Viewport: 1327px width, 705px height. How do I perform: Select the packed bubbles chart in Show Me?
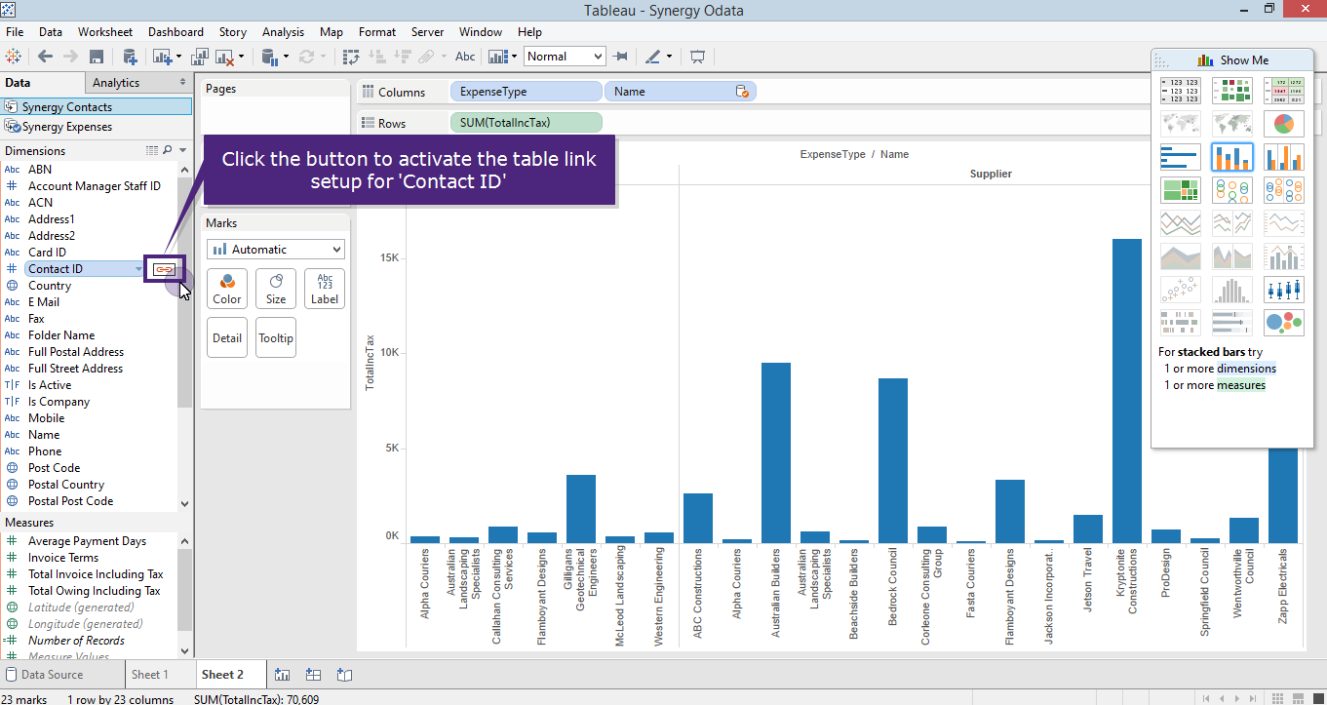click(1283, 323)
